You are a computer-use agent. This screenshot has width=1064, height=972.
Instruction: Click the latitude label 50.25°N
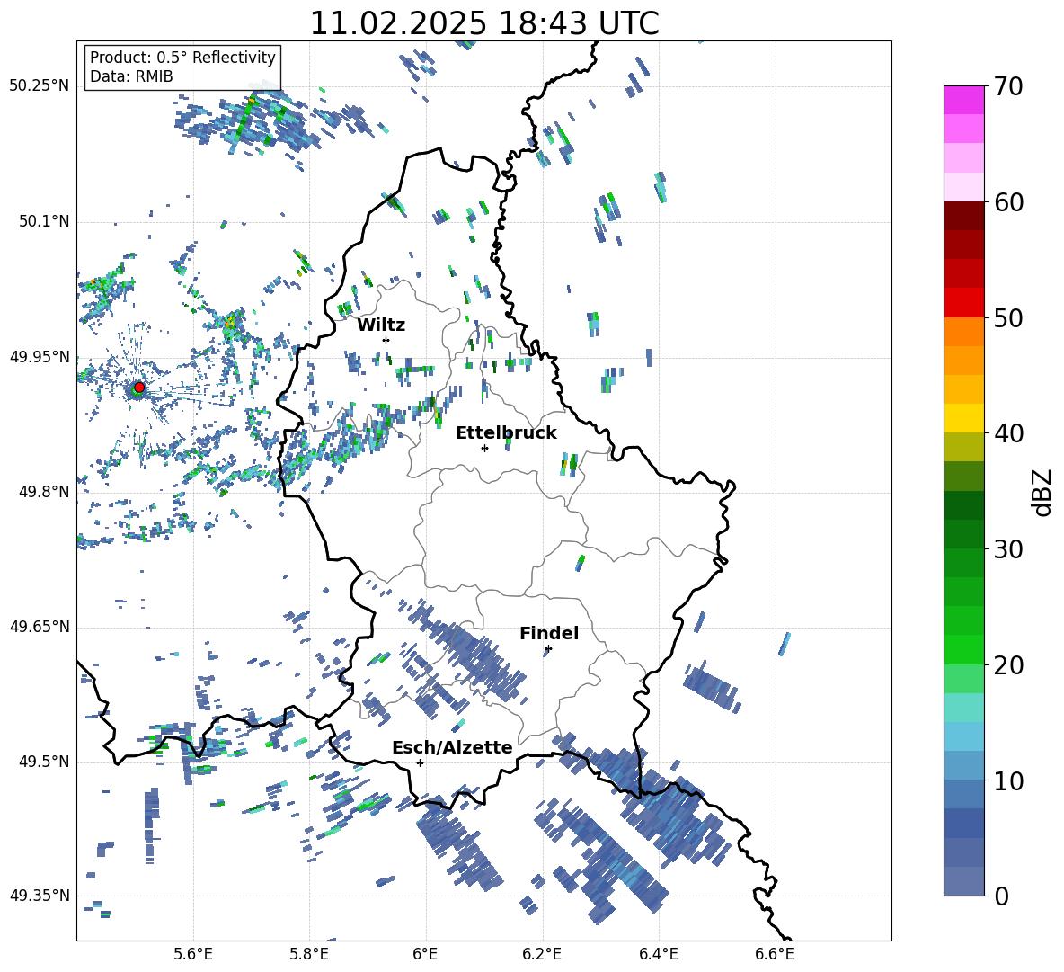point(40,86)
